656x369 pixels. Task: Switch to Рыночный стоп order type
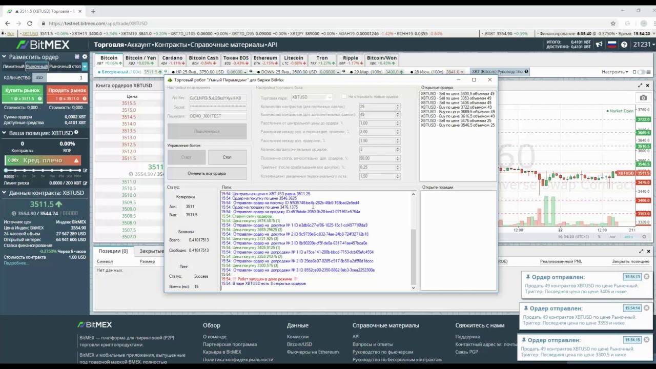click(x=65, y=67)
